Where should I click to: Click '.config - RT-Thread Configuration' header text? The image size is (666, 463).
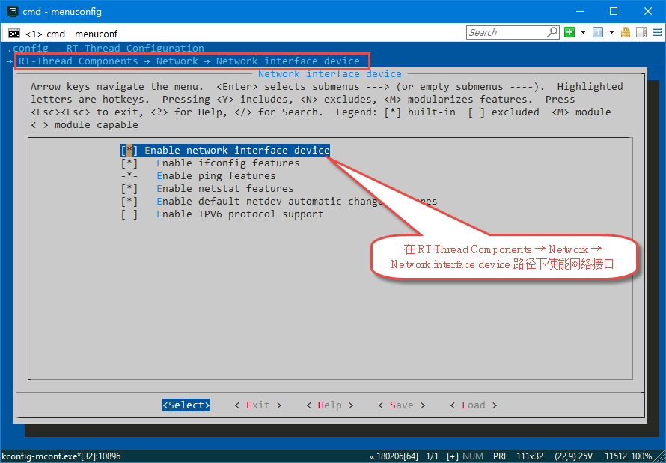[106, 49]
